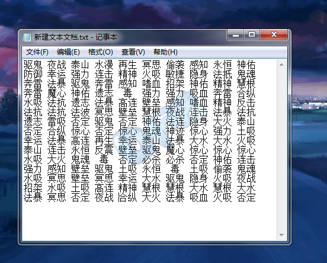Click the word 水漫 in first line
This screenshot has width=327, height=263.
tap(104, 65)
